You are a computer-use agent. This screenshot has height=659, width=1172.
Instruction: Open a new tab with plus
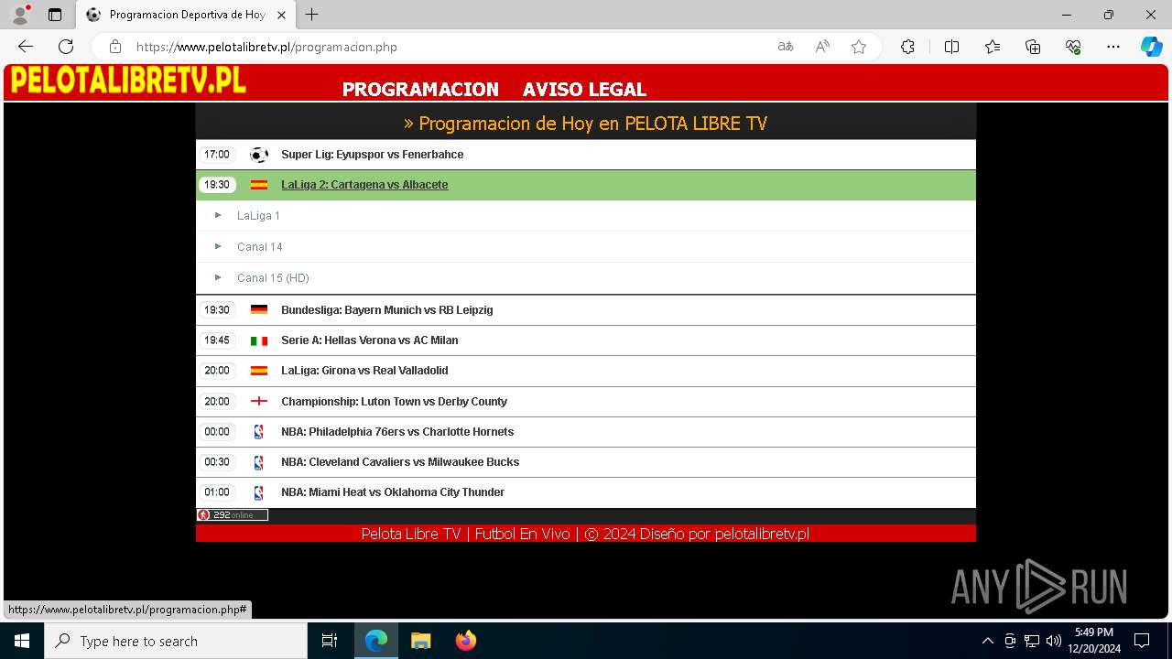[312, 15]
